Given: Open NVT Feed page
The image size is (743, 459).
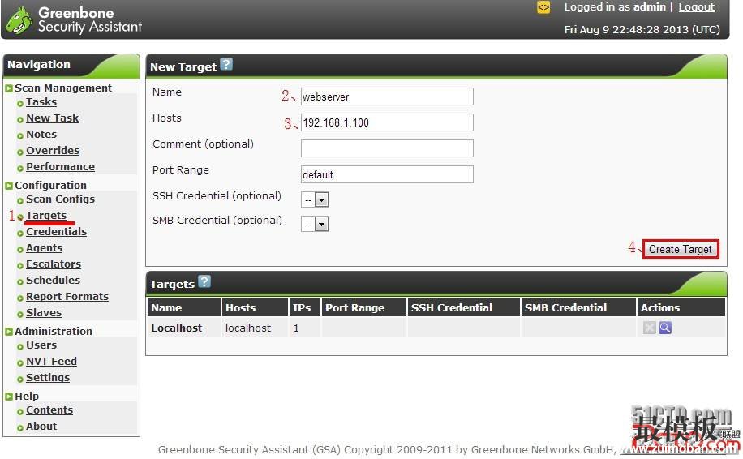Looking at the screenshot, I should tap(51, 362).
